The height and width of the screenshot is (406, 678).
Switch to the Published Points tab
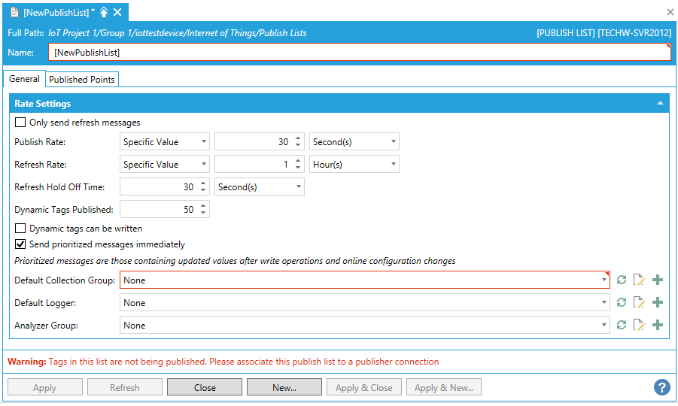82,80
